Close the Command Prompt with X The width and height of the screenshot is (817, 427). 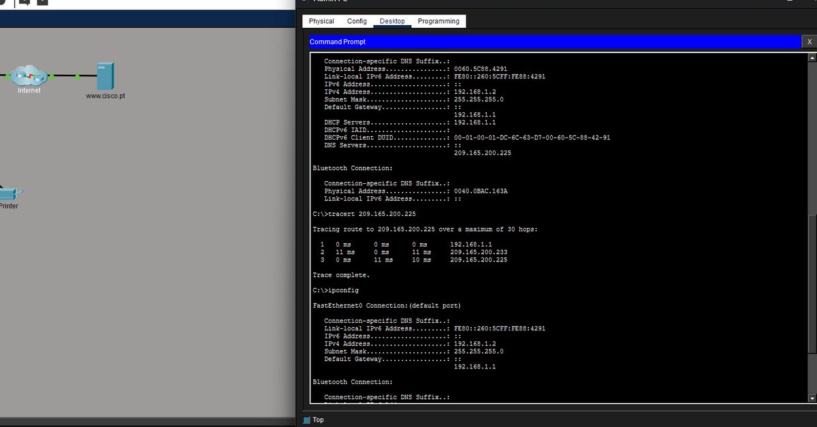coord(809,42)
